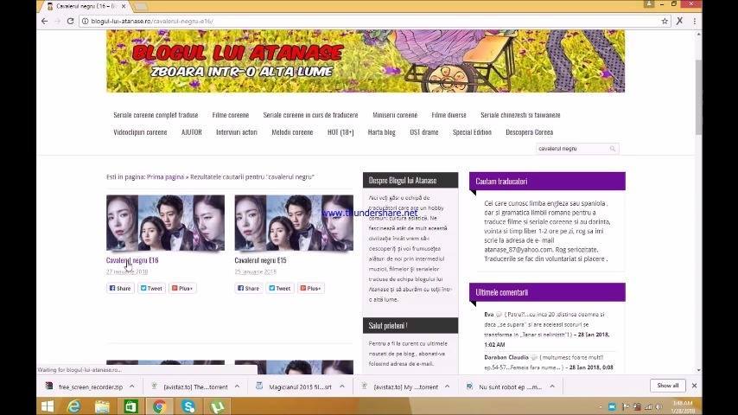Open Skype from the taskbar
Viewport: 738px width, 415px height.
[188, 406]
